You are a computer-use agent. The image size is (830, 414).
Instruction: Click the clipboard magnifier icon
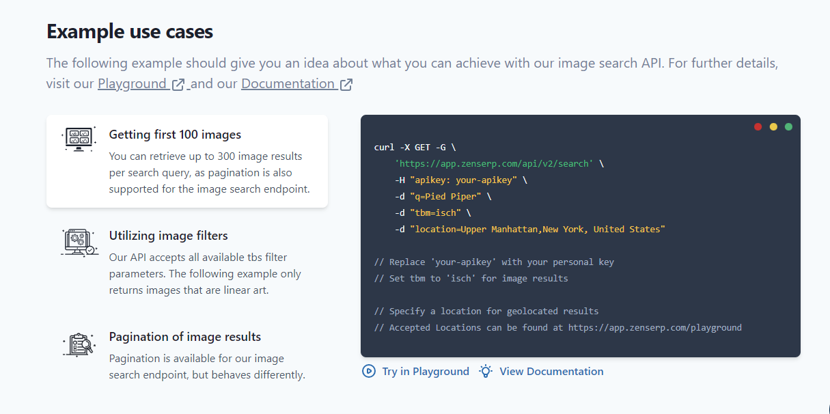78,344
